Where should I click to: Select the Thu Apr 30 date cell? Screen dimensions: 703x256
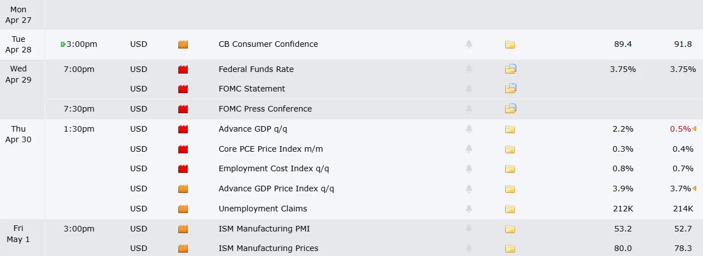point(18,134)
